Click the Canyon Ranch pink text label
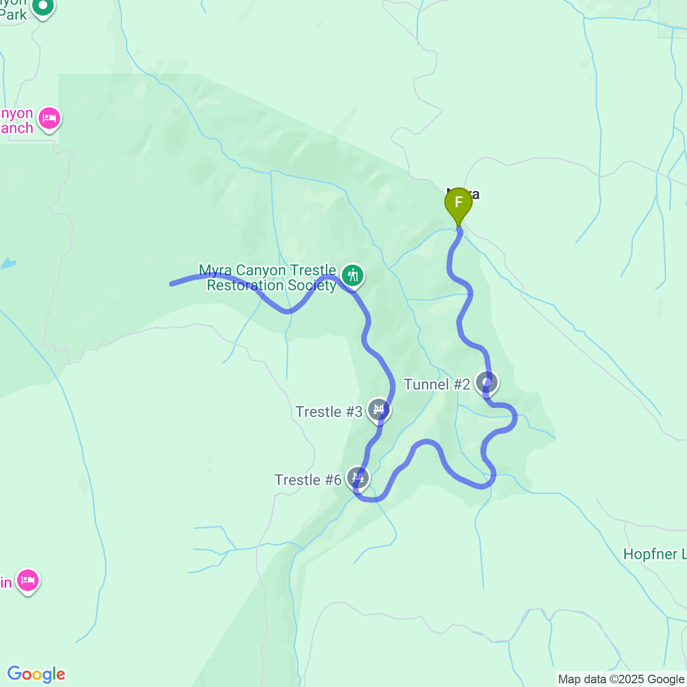 (17, 121)
